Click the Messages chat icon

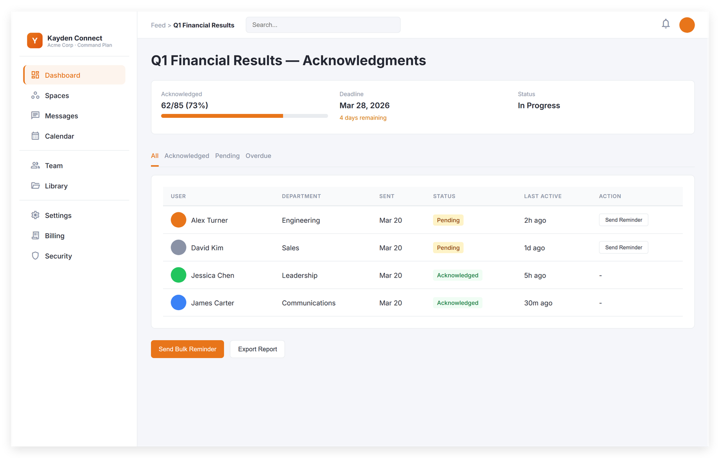(x=35, y=115)
